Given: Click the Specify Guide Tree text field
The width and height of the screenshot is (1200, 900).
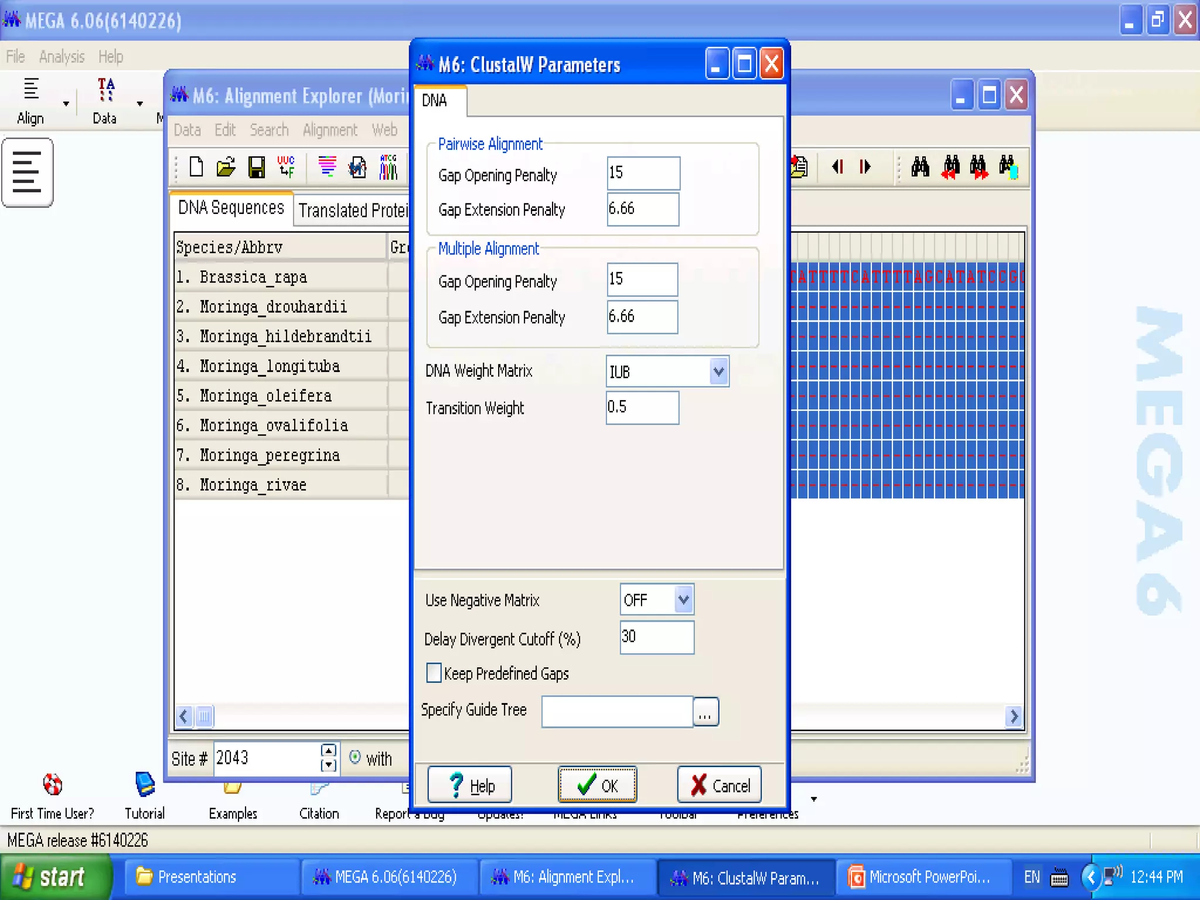Looking at the screenshot, I should (618, 712).
